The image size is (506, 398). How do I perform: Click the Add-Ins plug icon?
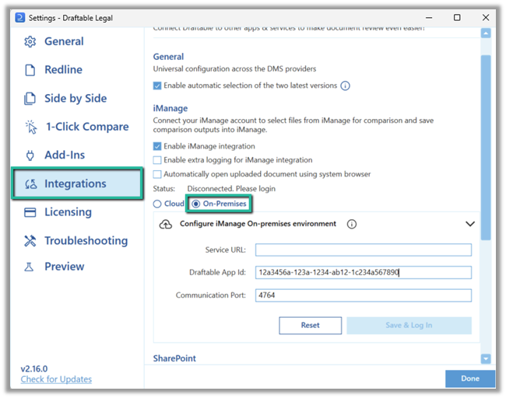tap(30, 155)
